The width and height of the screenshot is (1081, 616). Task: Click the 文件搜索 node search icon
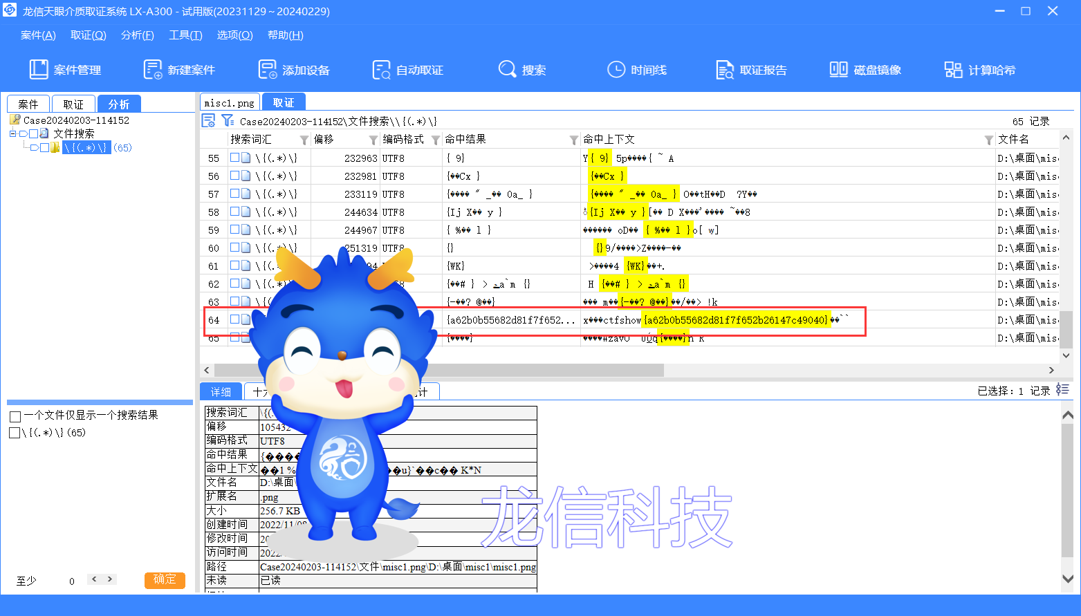click(44, 133)
